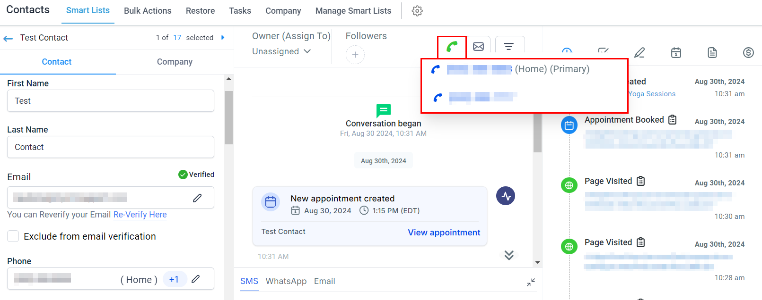Click the Conversation began chat icon
This screenshot has width=762, height=300.
click(384, 111)
